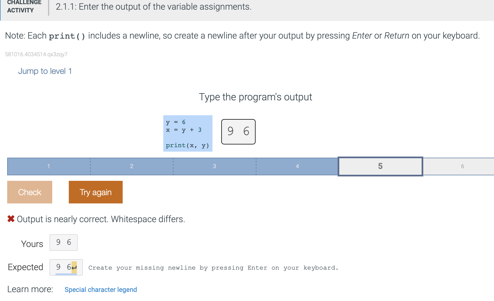494x301 pixels.
Task: Select level 1 on the progress bar
Action: coord(49,166)
